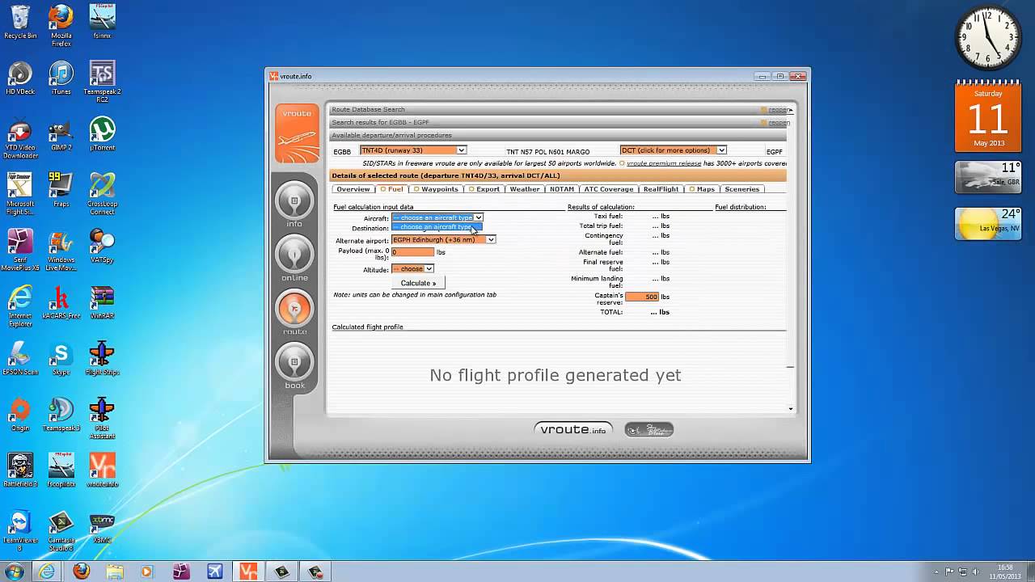Launch the VATSpy desktop shortcut

pyautogui.click(x=102, y=247)
